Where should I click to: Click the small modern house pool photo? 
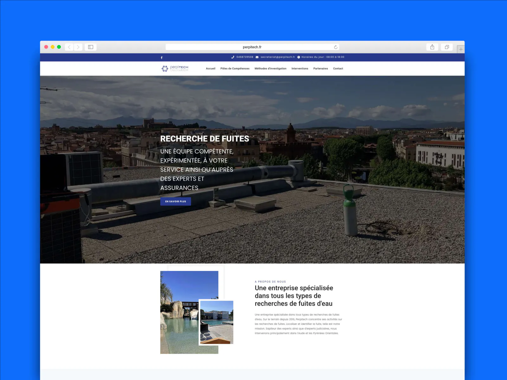217,322
